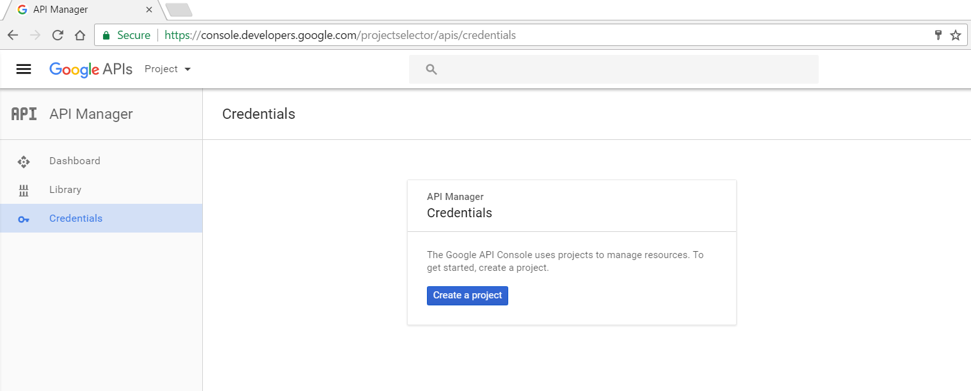
Task: Go back to previous page
Action: (x=13, y=35)
